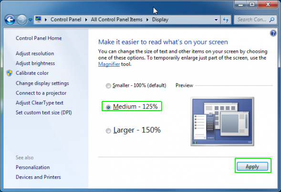Image resolution: width=281 pixels, height=192 pixels.
Task: Click the Back navigation arrow
Action: click(10, 20)
